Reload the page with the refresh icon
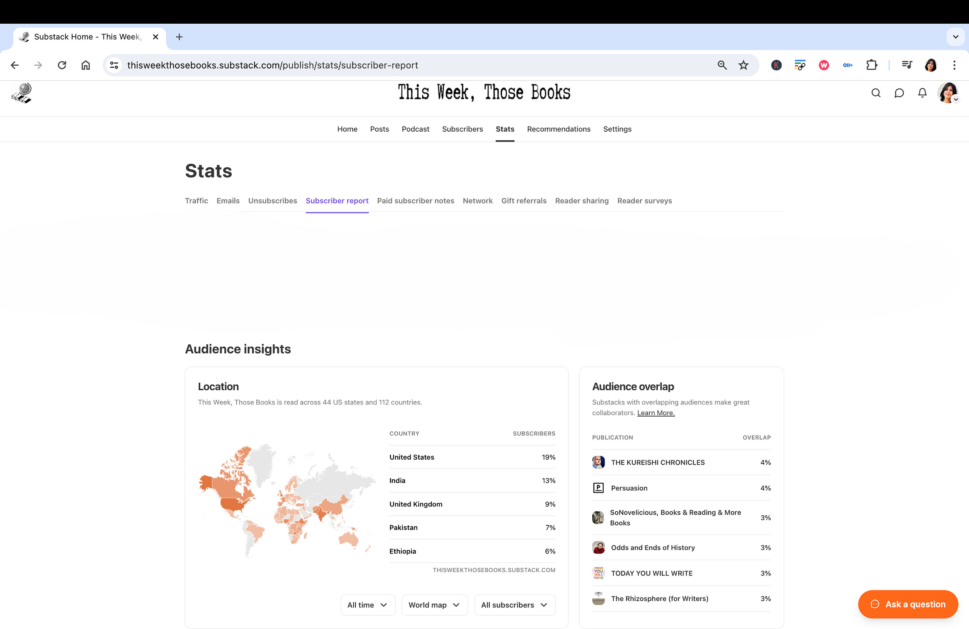This screenshot has height=629, width=969. pos(62,65)
